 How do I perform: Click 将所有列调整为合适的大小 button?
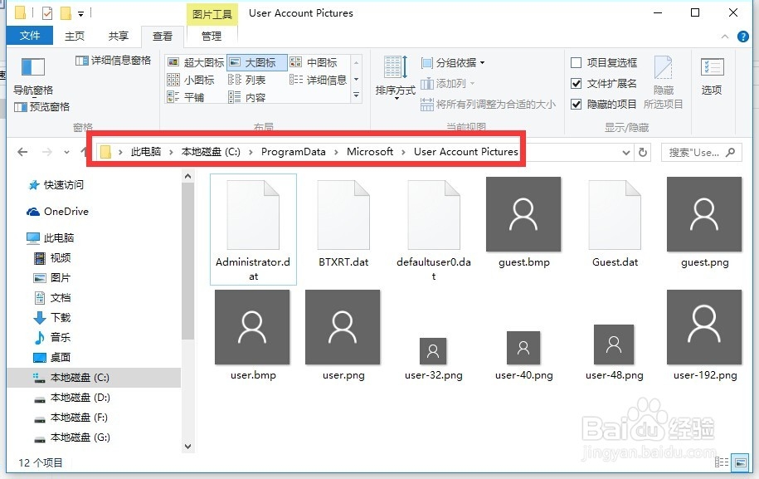(488, 104)
